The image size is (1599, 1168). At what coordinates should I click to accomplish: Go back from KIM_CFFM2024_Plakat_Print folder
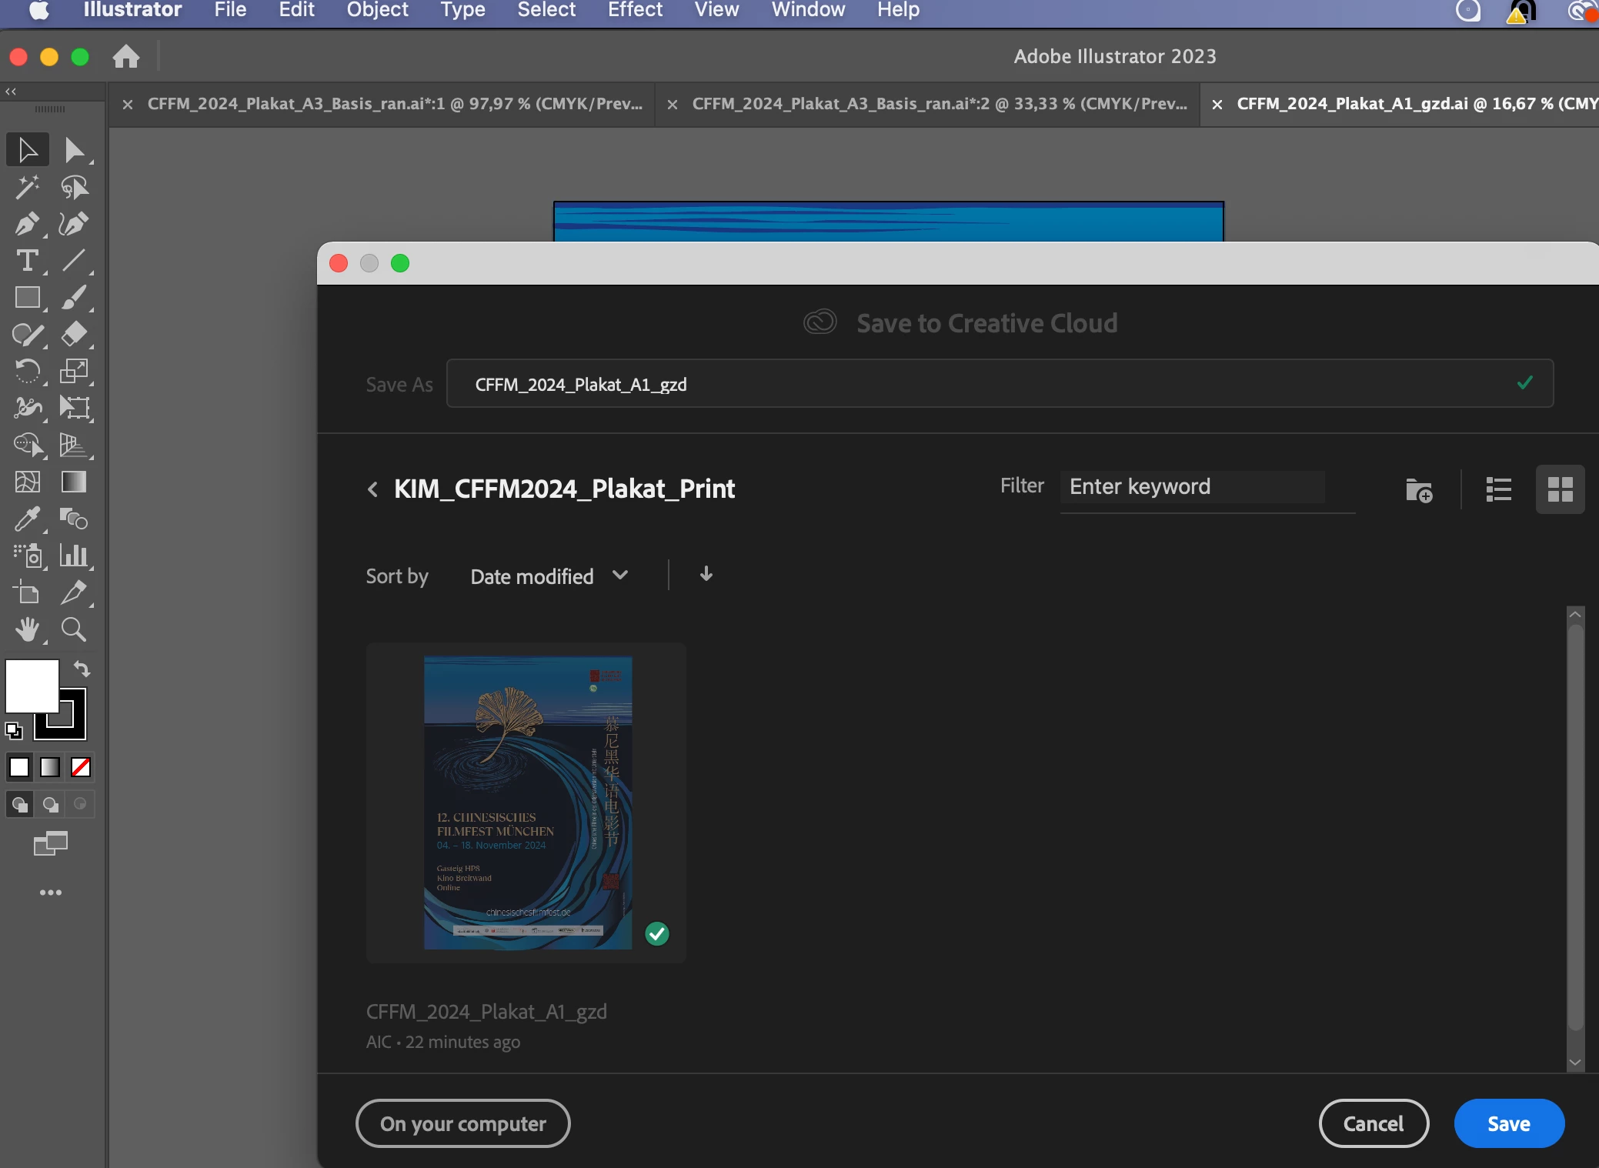point(373,489)
